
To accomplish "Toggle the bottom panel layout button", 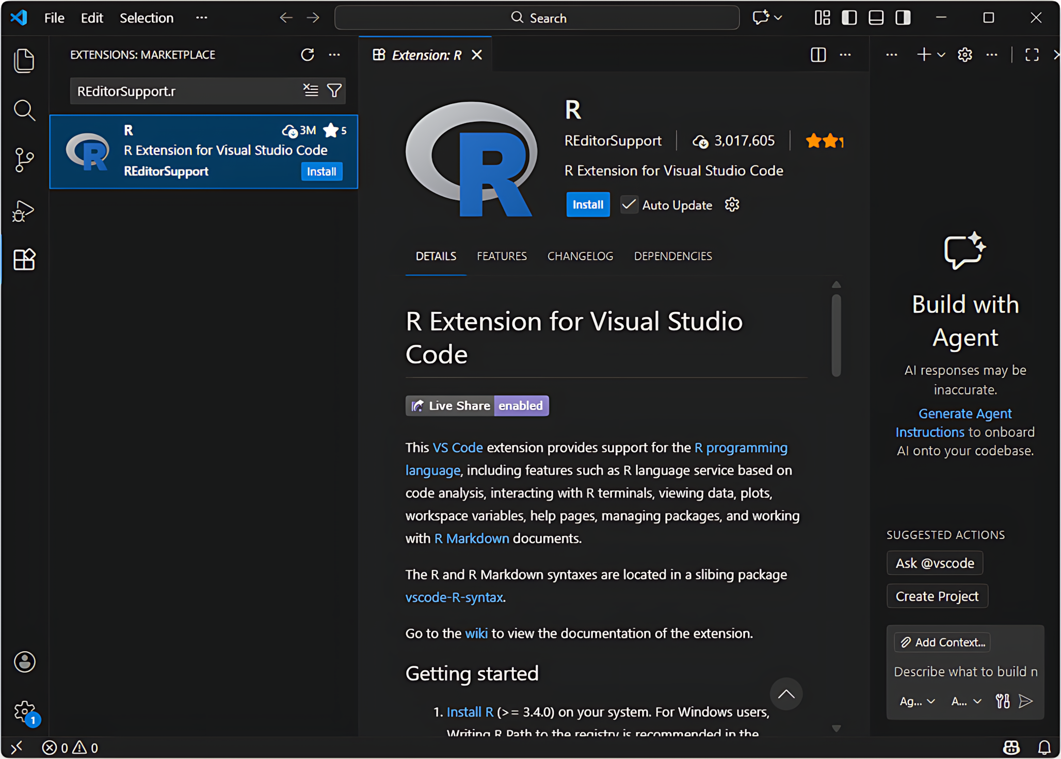I will point(876,18).
